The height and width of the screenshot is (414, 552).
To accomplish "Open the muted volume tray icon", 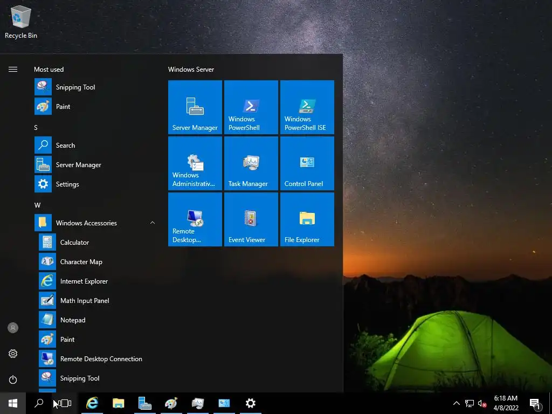I will pos(482,403).
